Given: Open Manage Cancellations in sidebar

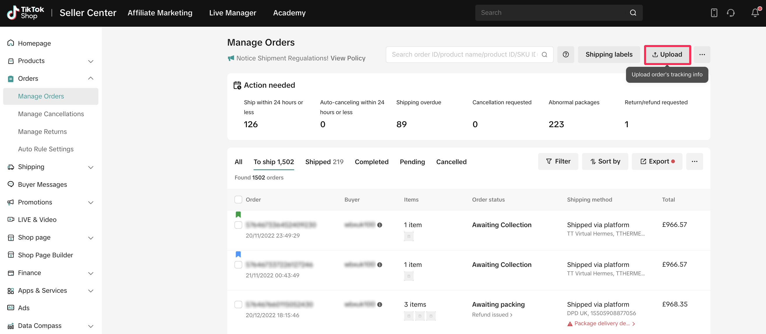Looking at the screenshot, I should 51,114.
